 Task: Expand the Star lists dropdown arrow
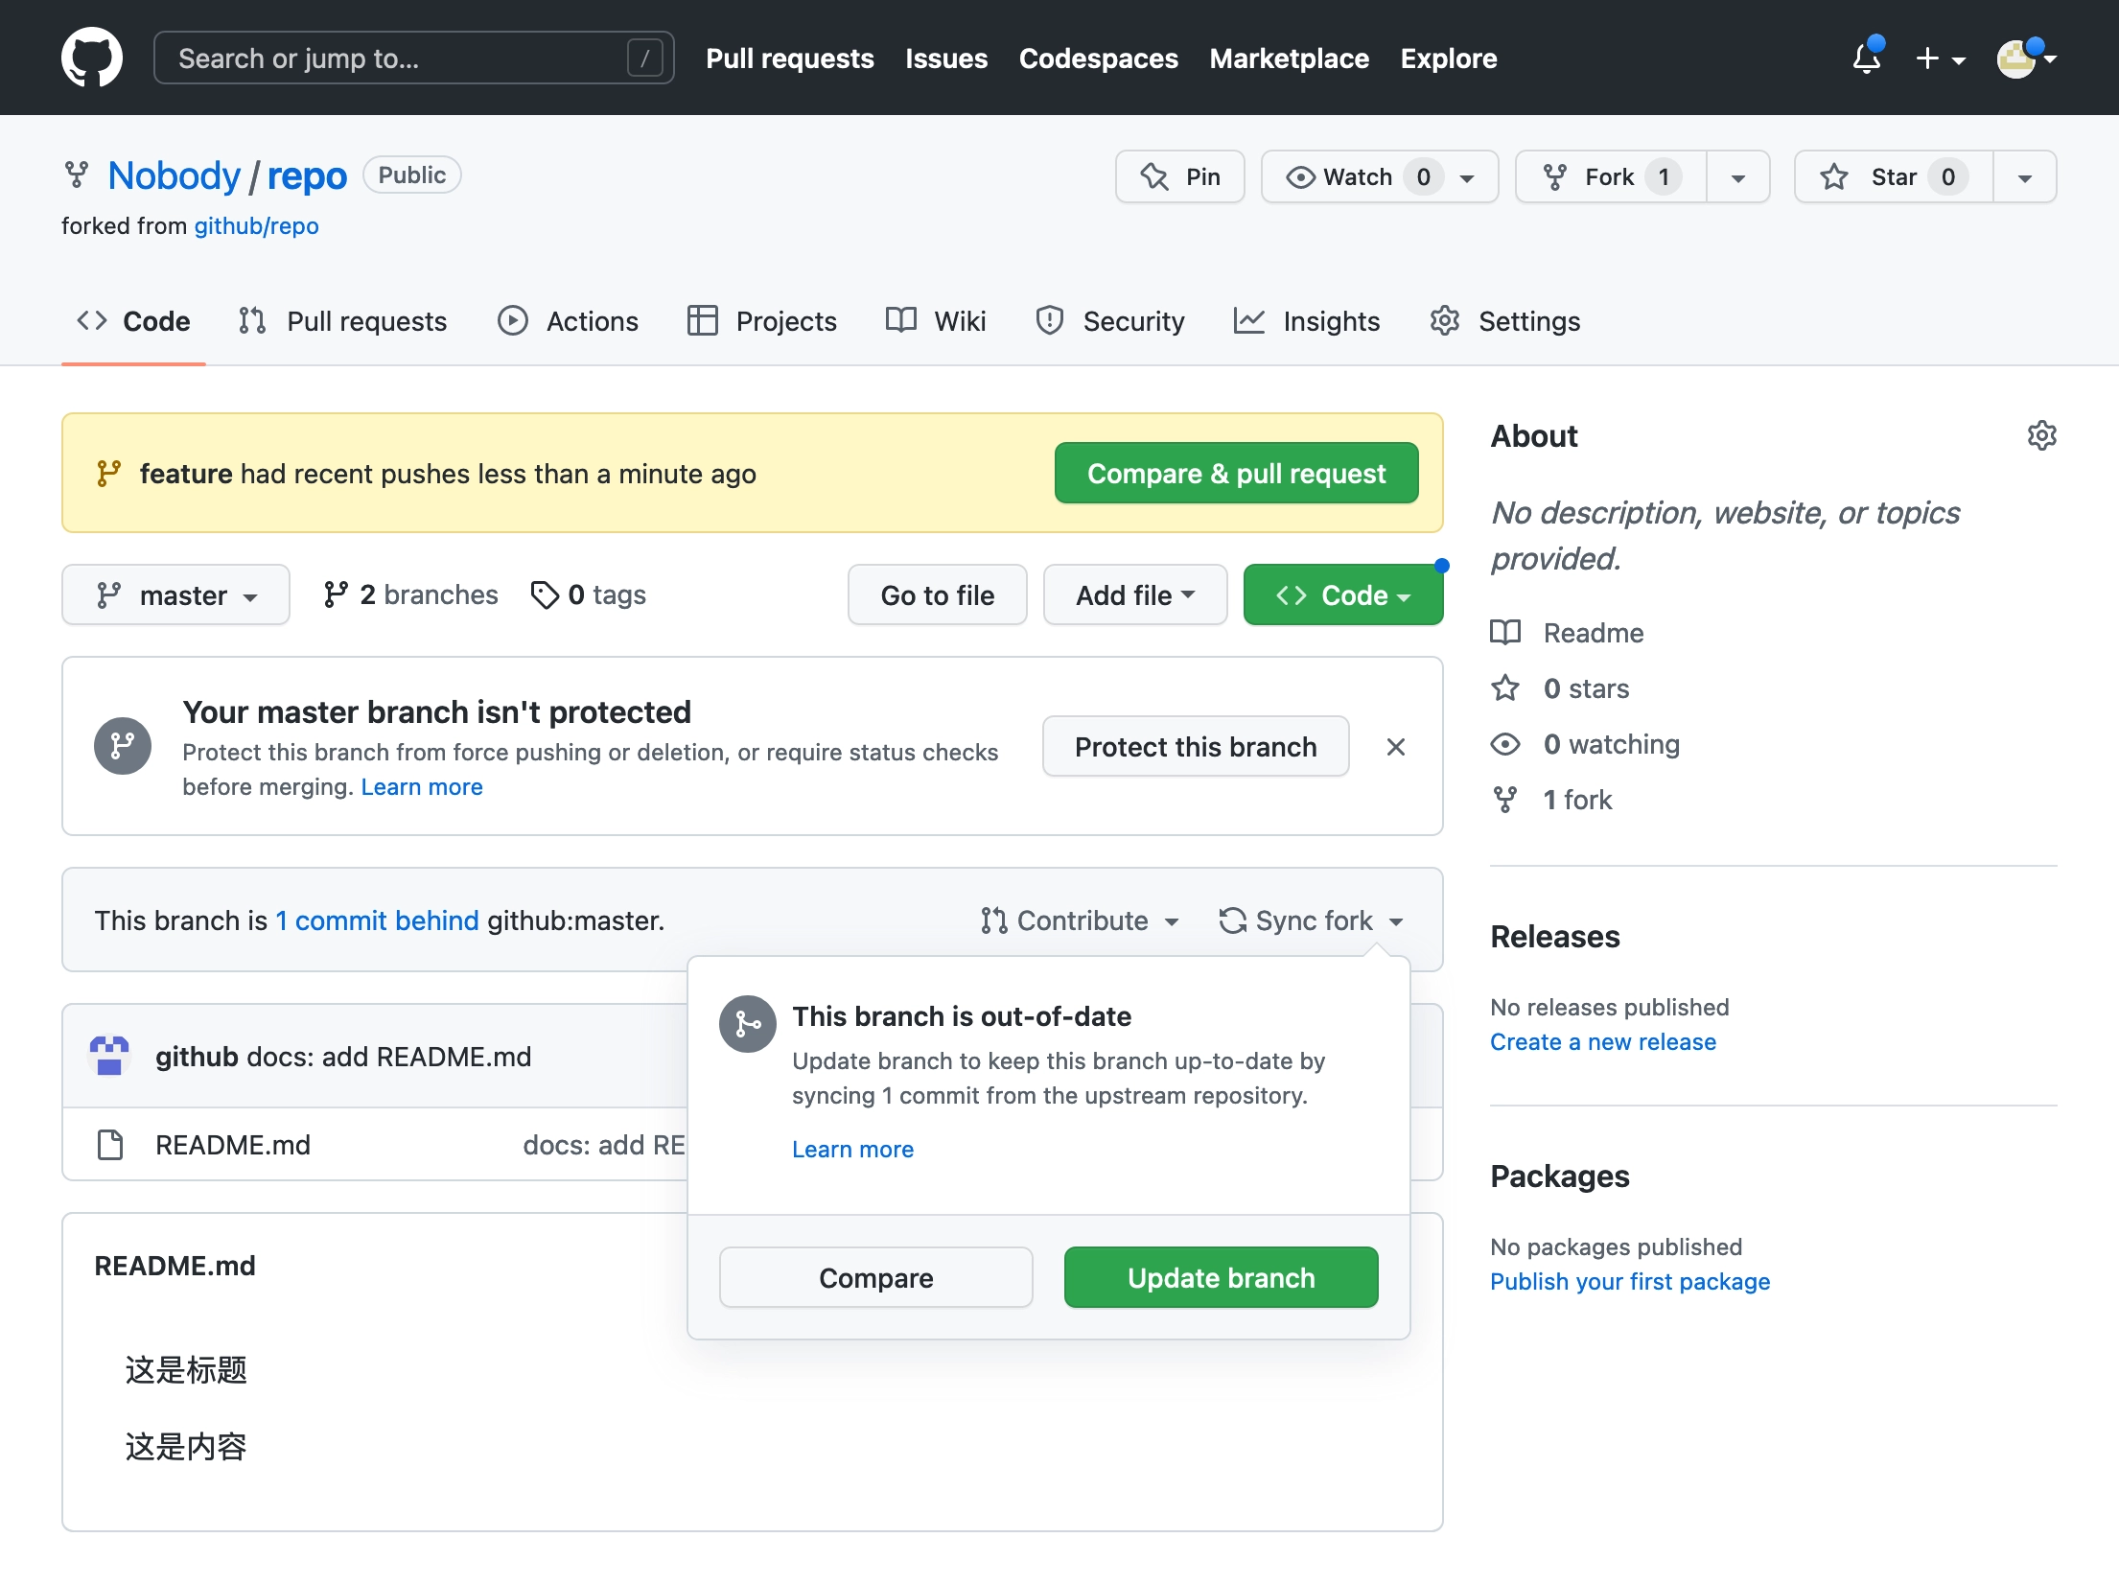(x=2024, y=177)
